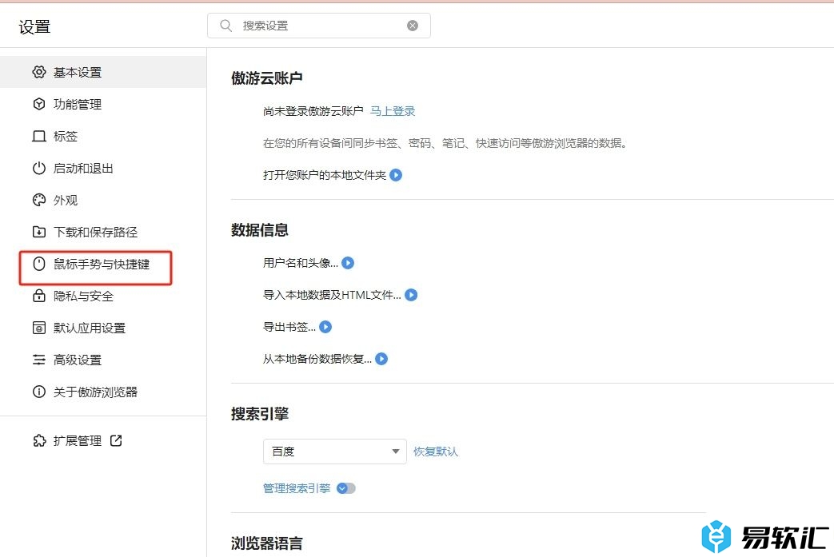This screenshot has height=557, width=834.
Task: Click 打开您账户的本地文件夹 text
Action: pyautogui.click(x=325, y=175)
